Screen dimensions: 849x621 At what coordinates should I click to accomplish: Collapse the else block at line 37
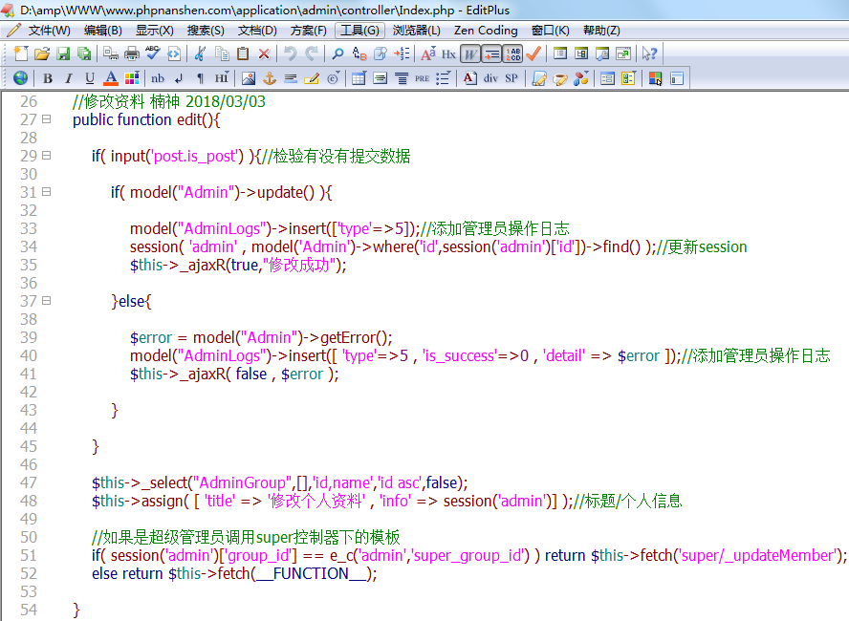[47, 300]
